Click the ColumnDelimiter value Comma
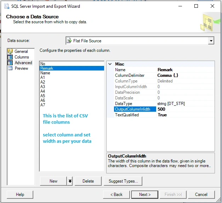The width and height of the screenshot is (222, 203). 185,75
